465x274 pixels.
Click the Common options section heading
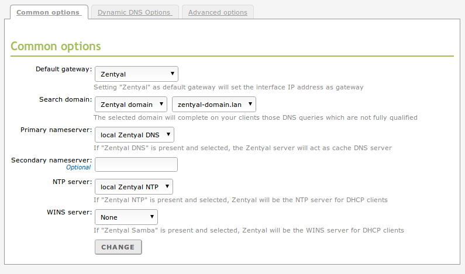56,46
